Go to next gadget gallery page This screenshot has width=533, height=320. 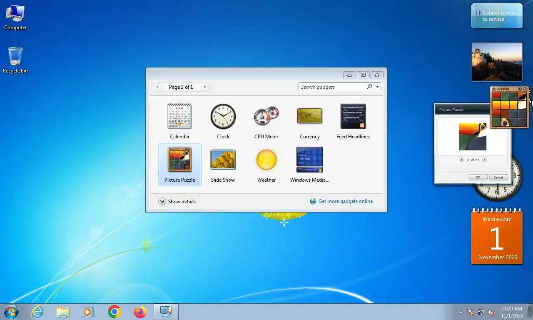tap(204, 87)
